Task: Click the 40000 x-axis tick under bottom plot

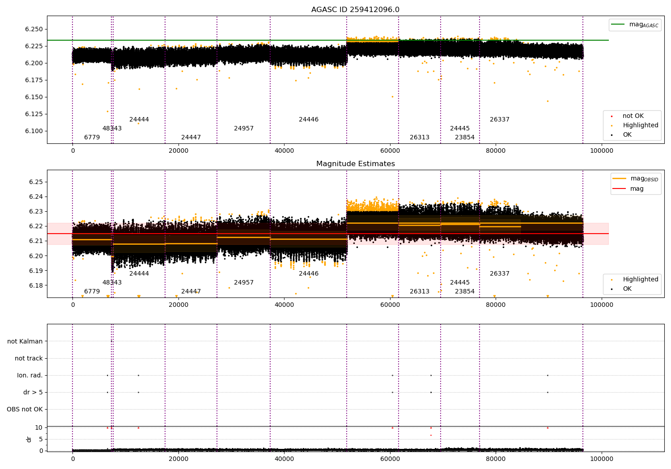Action: (x=284, y=459)
